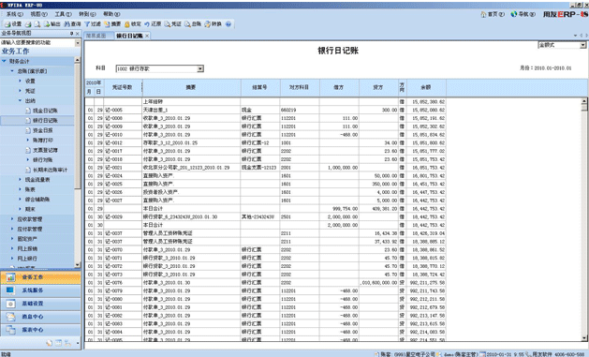The height and width of the screenshot is (357, 589).
Task: Collapse the 出纳 tree node
Action: point(20,100)
